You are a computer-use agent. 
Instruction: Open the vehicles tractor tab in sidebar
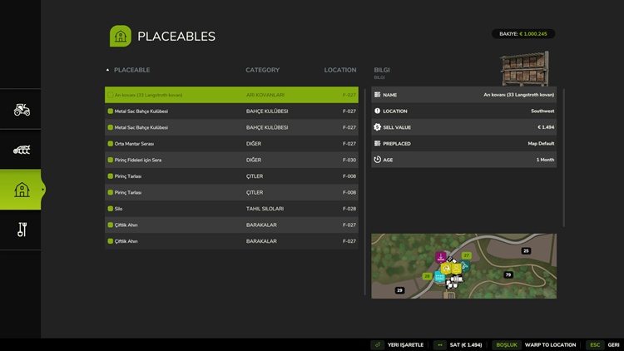point(22,109)
